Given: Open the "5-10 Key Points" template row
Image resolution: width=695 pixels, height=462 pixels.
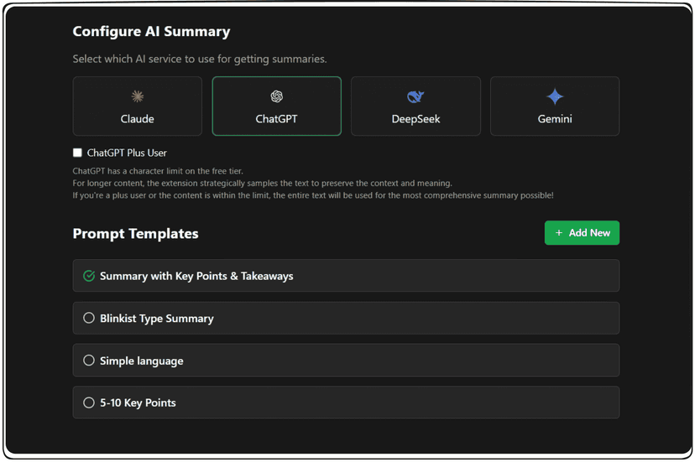Looking at the screenshot, I should (138, 402).
